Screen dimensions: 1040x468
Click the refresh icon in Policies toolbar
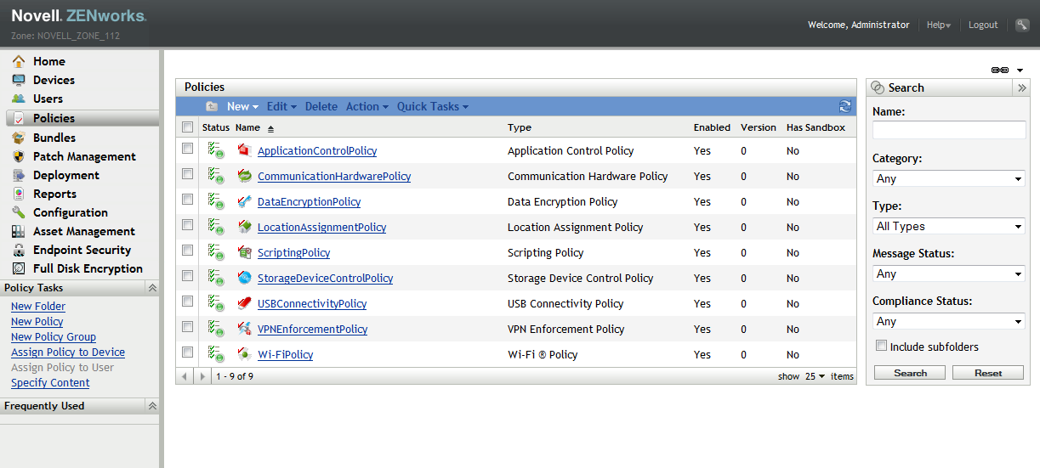pos(844,106)
